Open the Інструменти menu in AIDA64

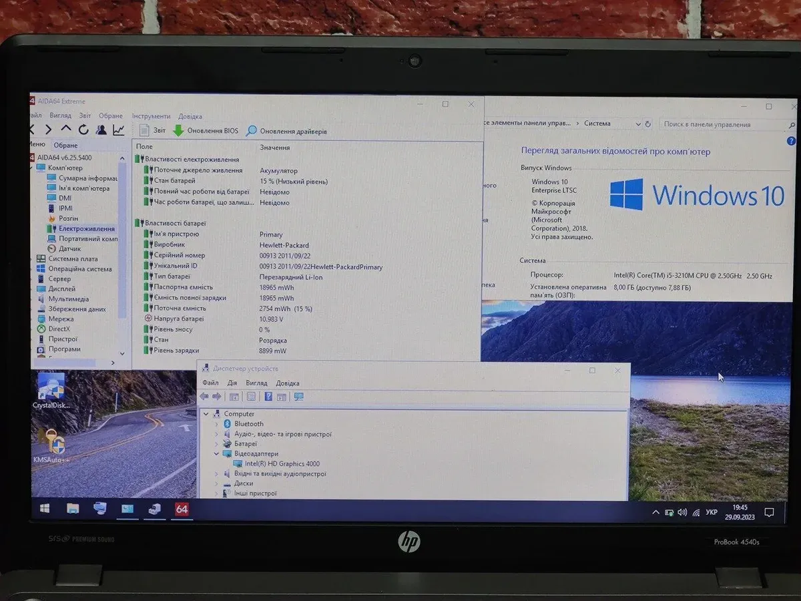point(151,116)
